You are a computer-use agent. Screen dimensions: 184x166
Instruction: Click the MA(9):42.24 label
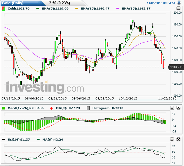(53, 139)
